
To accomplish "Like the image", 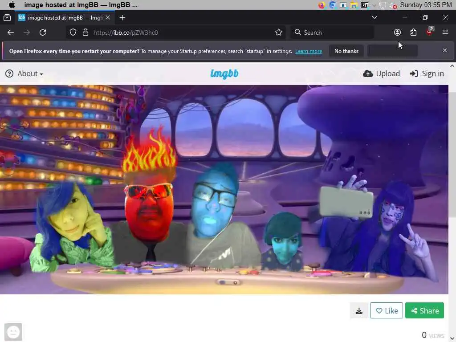I will (x=387, y=310).
